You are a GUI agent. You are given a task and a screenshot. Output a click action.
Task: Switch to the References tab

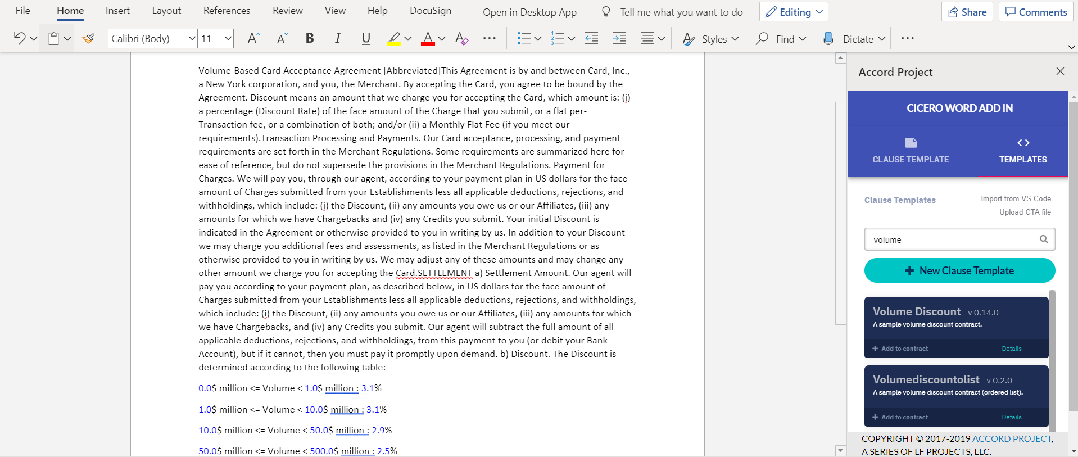(227, 11)
